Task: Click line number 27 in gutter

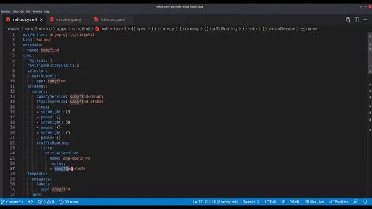Action: pos(12,168)
